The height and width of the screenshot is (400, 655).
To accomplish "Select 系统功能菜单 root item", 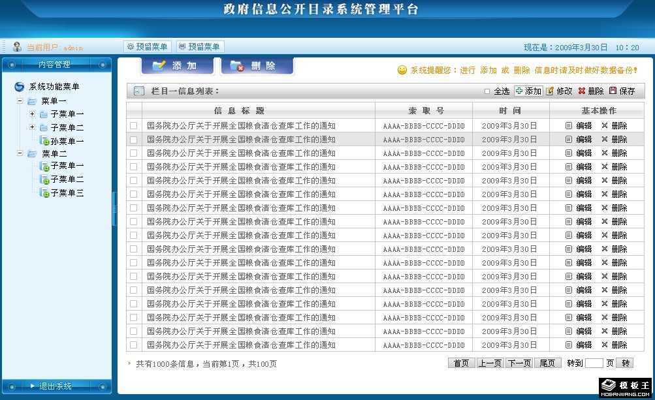I will [54, 87].
